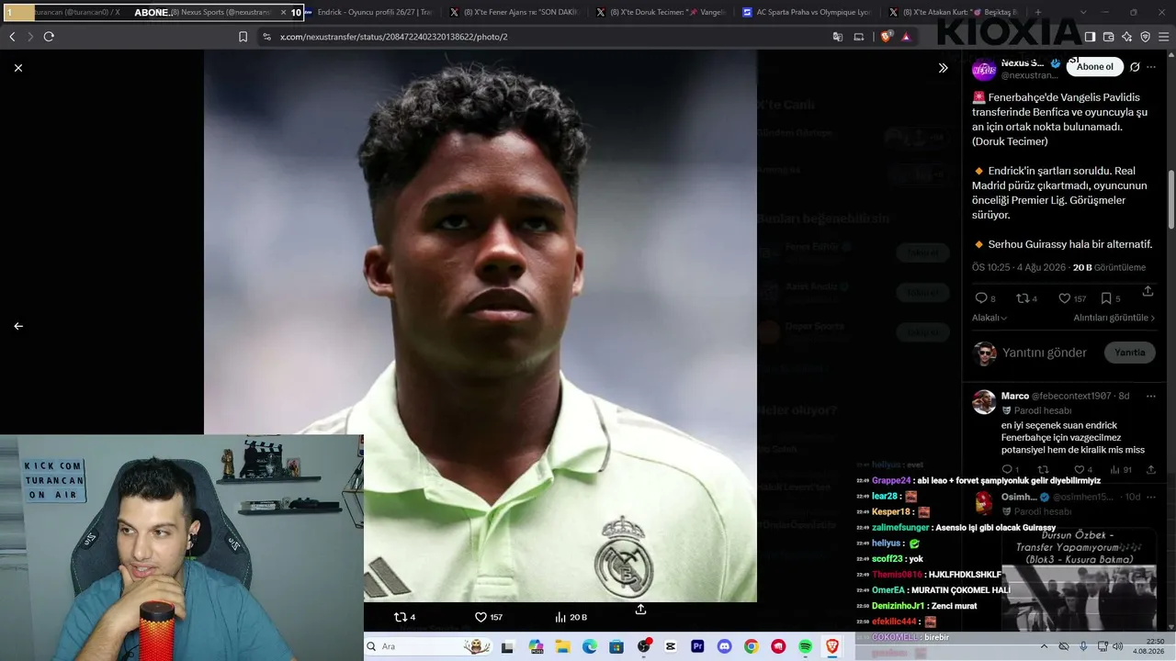Image resolution: width=1176 pixels, height=661 pixels.
Task: Share the Nexus Sports tweet from side panel
Action: tap(1148, 291)
